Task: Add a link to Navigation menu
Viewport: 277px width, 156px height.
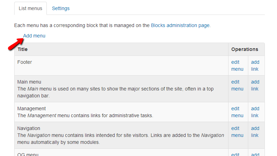Action: coord(255,132)
